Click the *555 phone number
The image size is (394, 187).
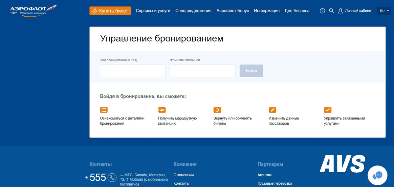pyautogui.click(x=96, y=178)
